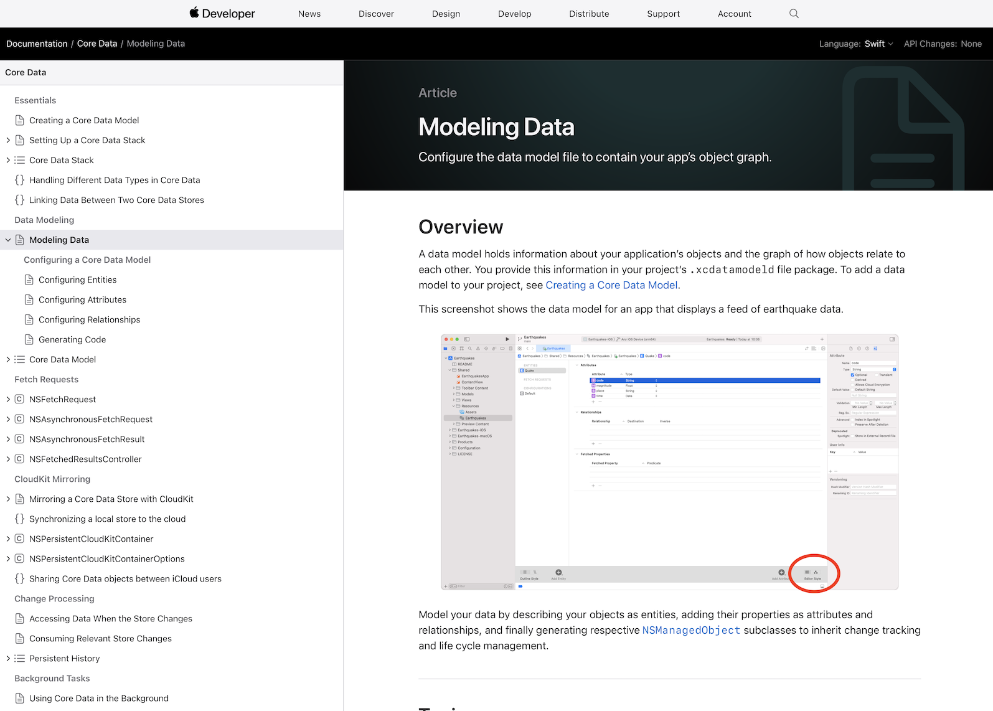The image size is (993, 711).
Task: Go to Core Data breadcrumb link
Action: [97, 44]
